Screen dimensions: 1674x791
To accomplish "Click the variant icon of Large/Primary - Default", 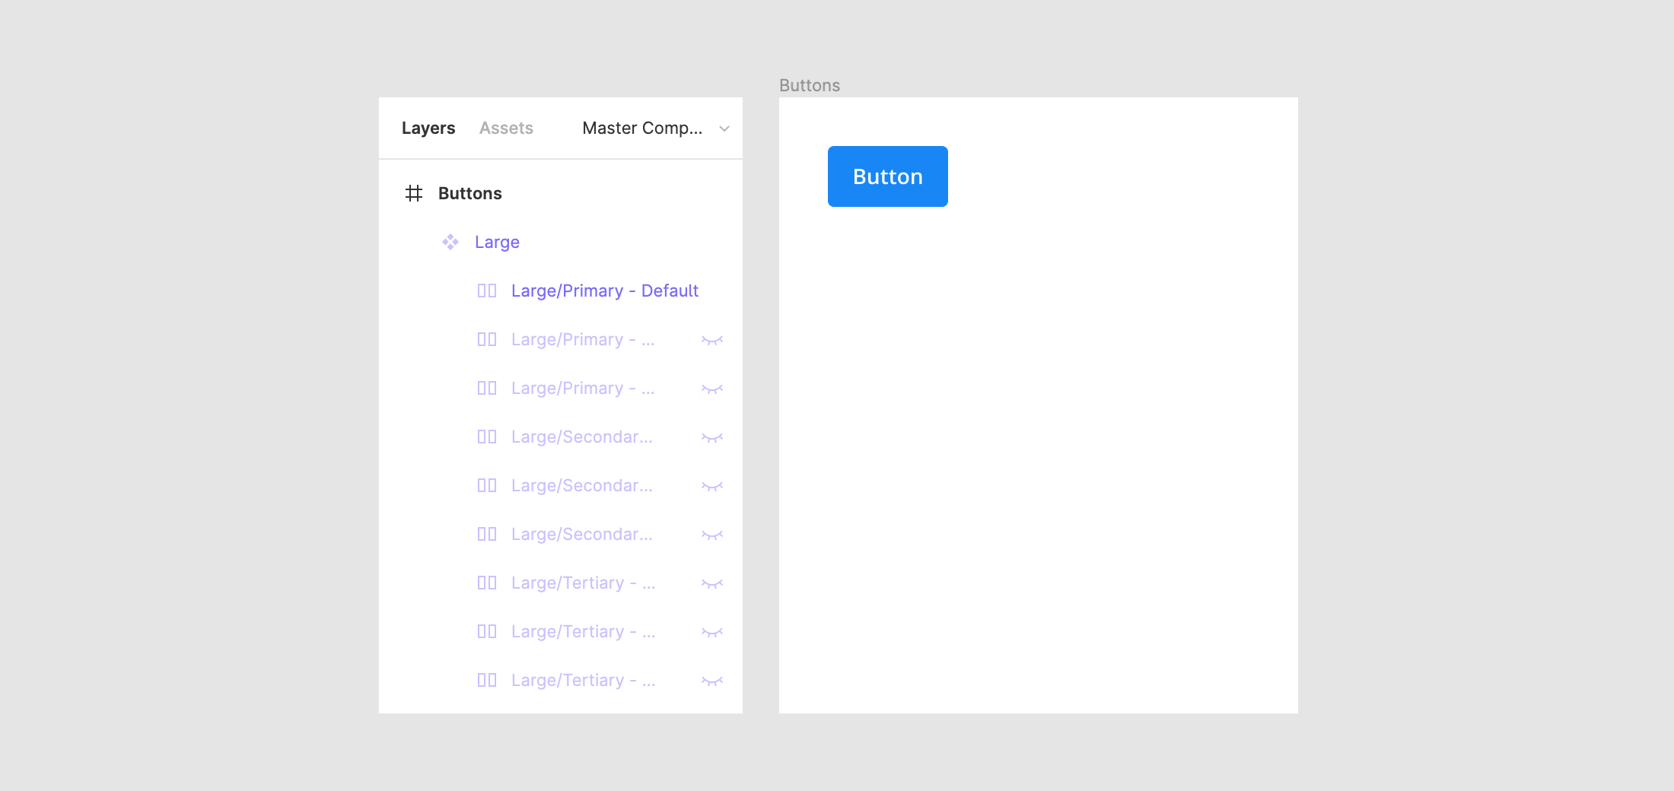I will click(x=487, y=291).
